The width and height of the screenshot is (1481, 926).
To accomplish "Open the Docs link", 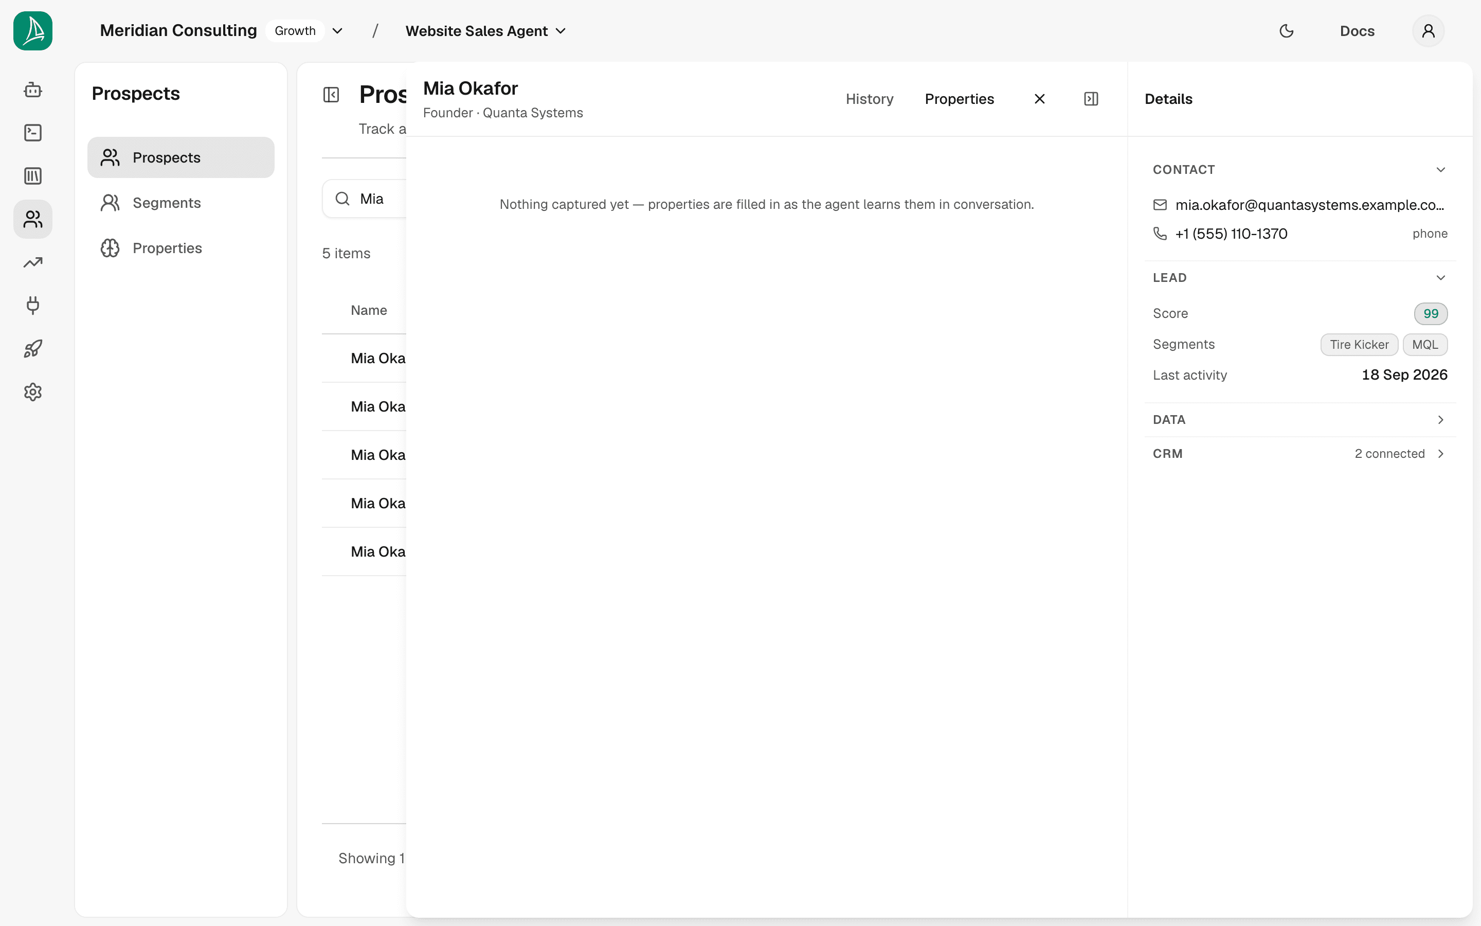I will 1358,31.
